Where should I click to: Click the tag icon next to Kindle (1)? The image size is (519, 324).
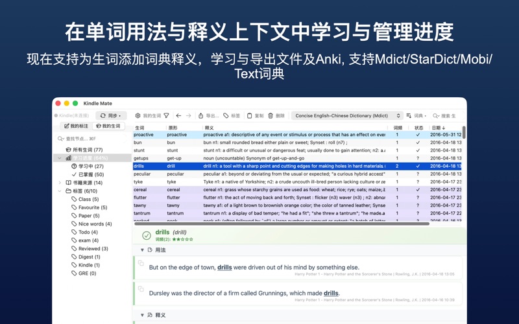(x=74, y=265)
